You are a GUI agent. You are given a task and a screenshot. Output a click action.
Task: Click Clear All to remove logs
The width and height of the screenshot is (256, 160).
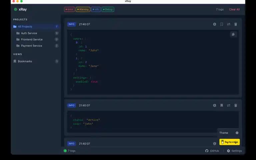(x=234, y=9)
